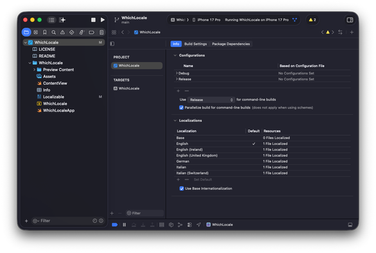Add a configuration with plus button
The height and width of the screenshot is (253, 376).
click(x=178, y=91)
